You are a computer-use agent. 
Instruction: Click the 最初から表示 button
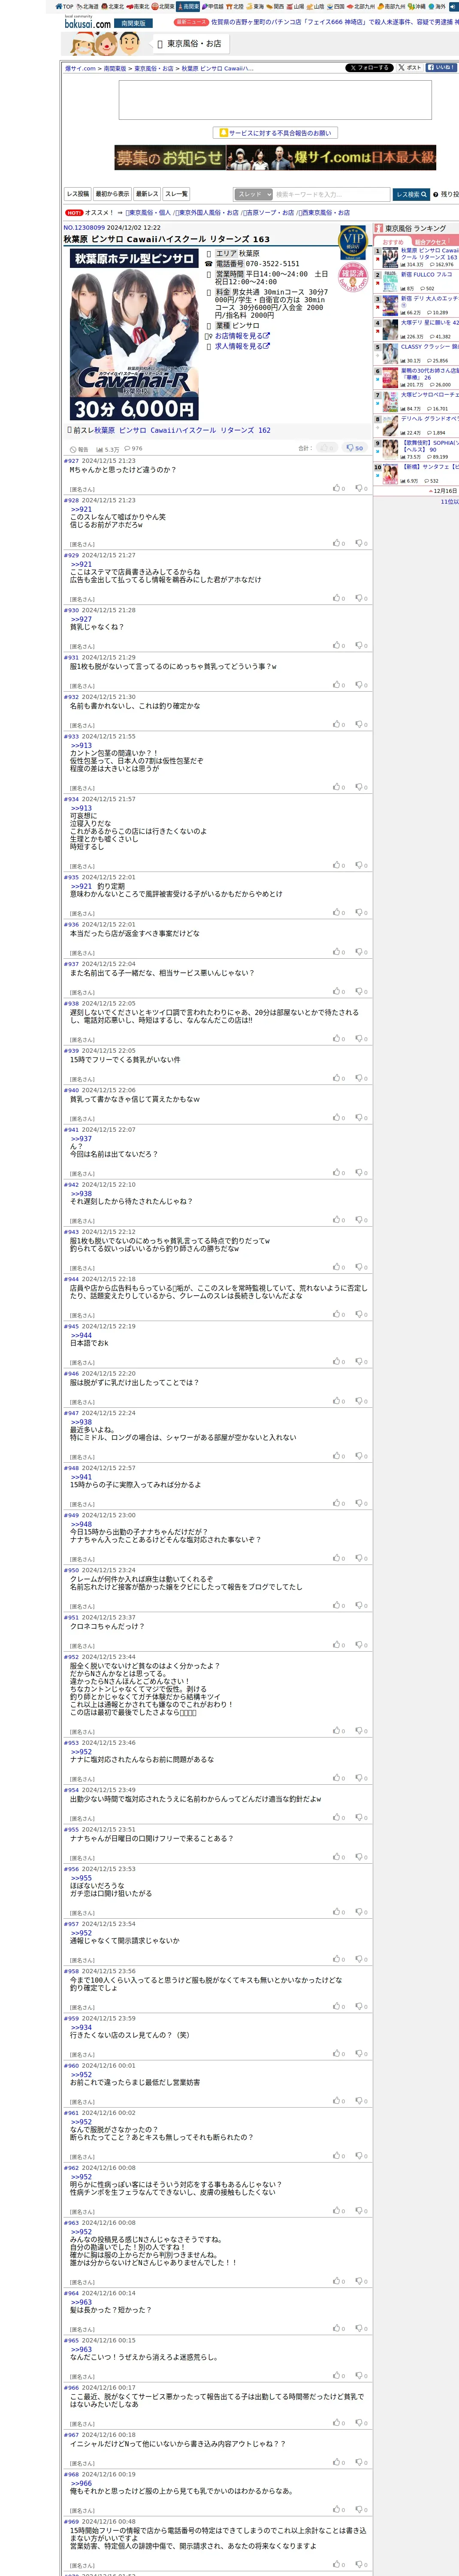click(x=112, y=194)
